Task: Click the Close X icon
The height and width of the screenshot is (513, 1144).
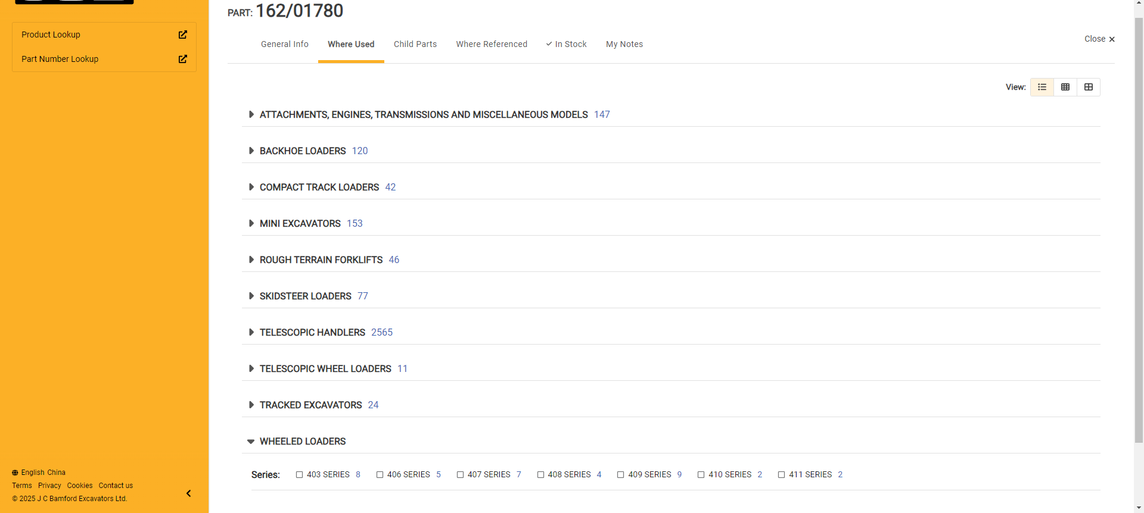Action: (x=1112, y=39)
